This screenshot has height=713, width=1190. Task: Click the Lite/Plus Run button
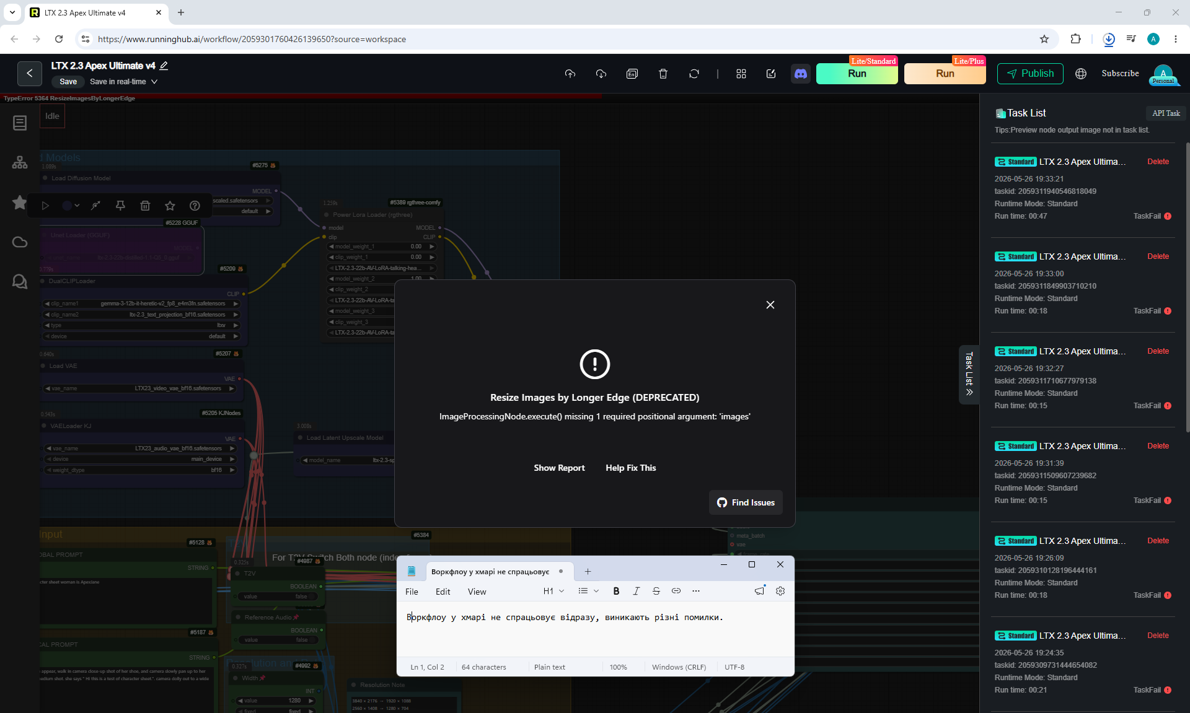click(x=945, y=74)
